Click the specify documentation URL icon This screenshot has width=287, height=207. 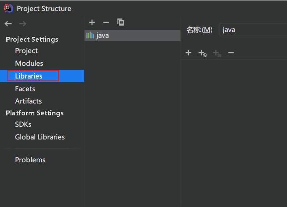point(202,54)
